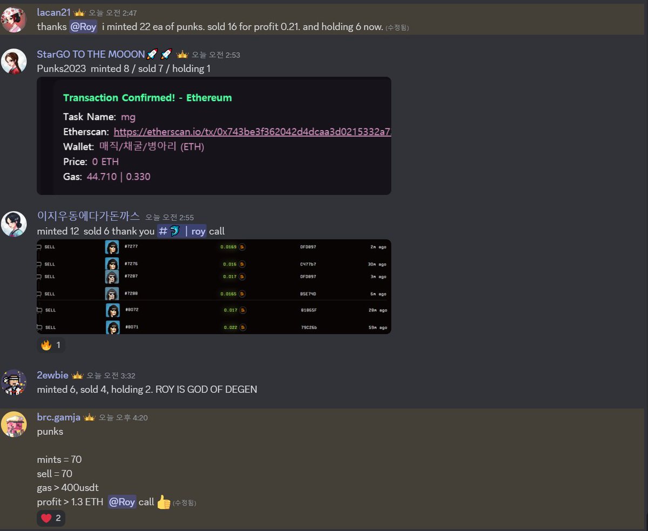Click the timestamp '오늘 오후 4:20'

(123, 418)
